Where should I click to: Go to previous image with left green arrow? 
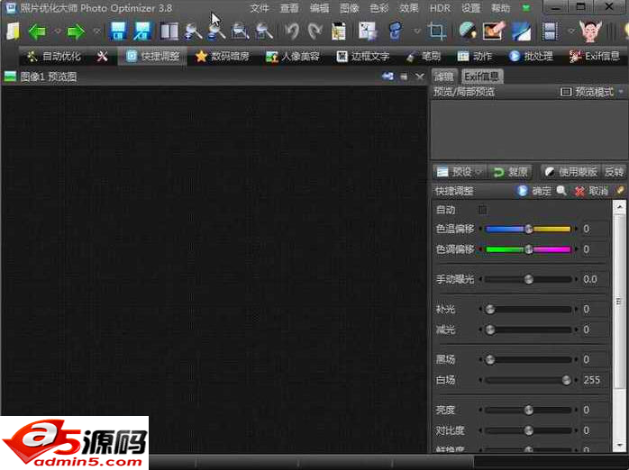(x=37, y=32)
